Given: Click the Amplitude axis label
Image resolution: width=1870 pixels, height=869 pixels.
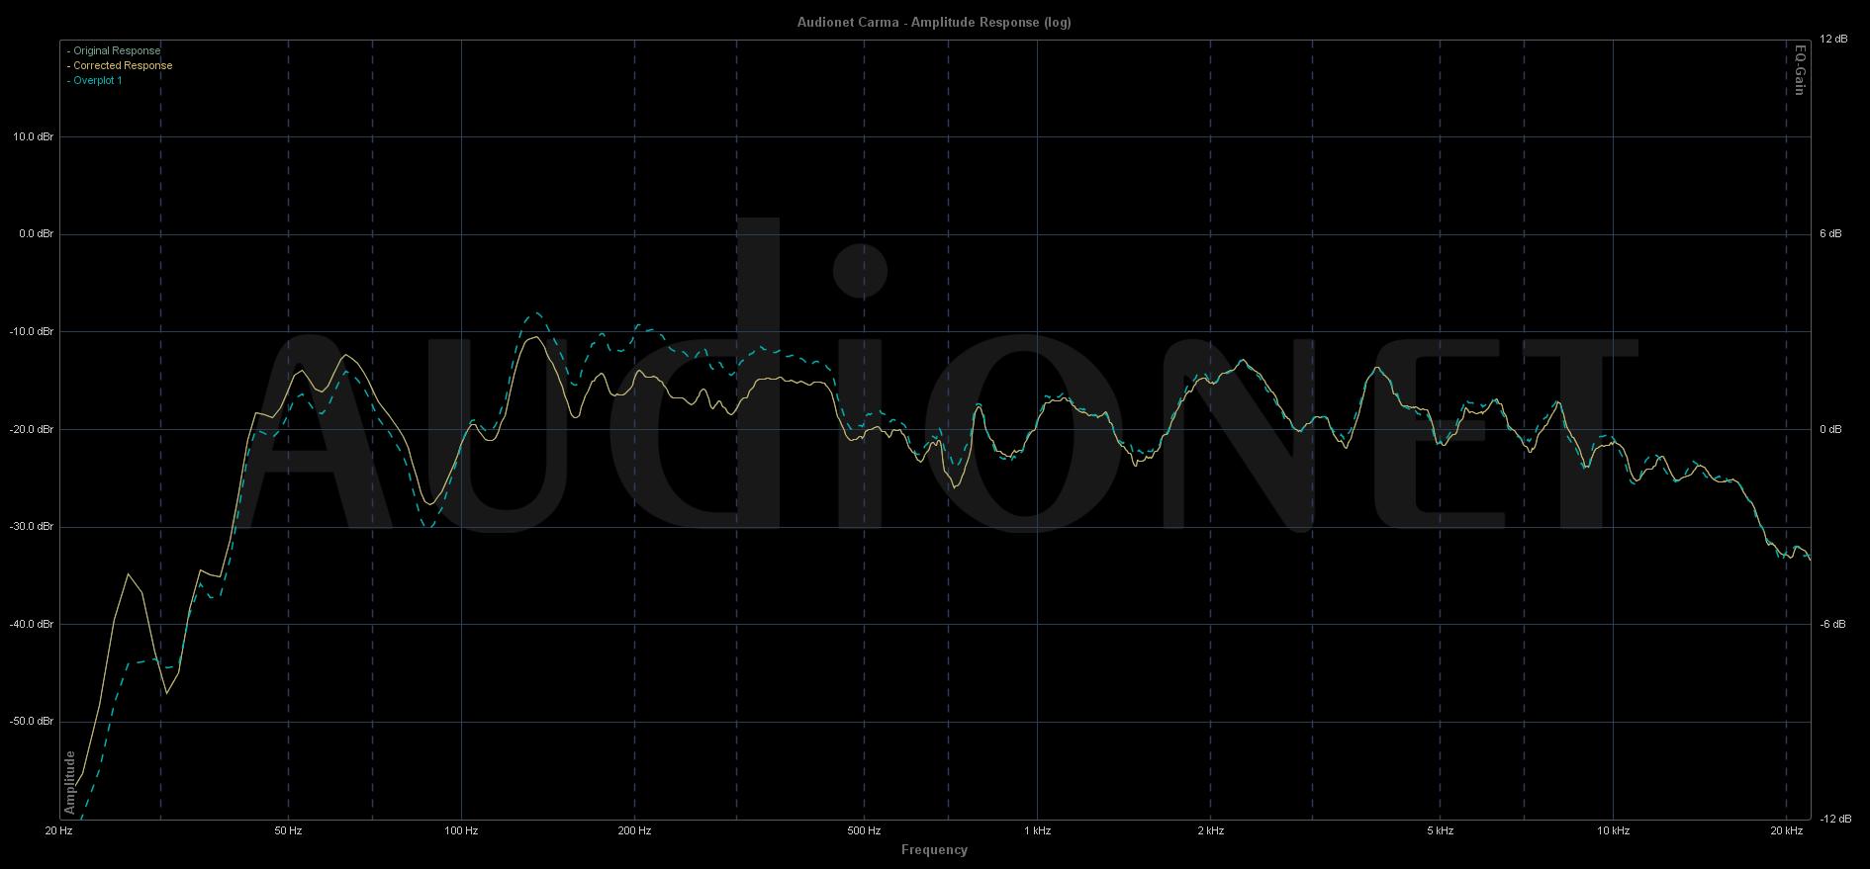Looking at the screenshot, I should (x=70, y=782).
